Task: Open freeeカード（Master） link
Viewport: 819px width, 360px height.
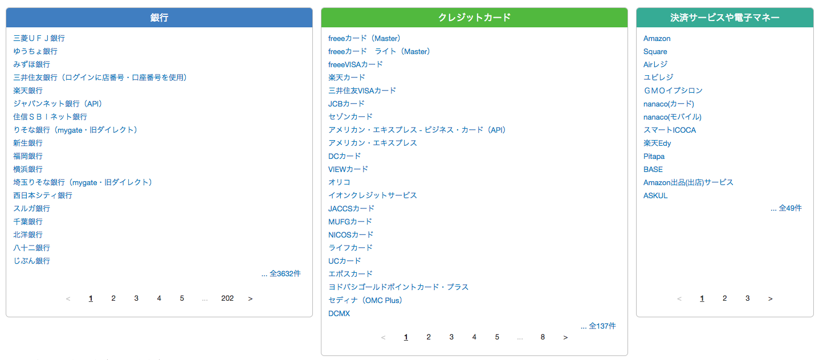Action: [x=365, y=38]
